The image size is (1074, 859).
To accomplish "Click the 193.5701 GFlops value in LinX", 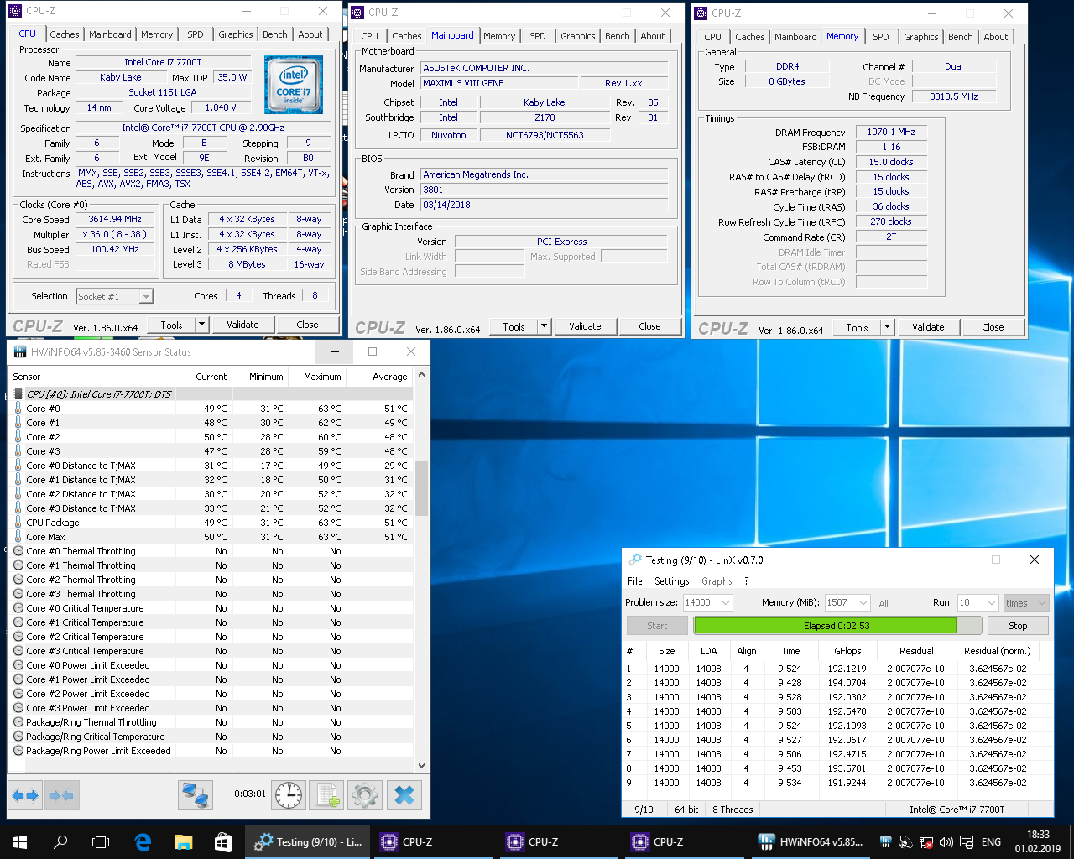I will 847,768.
